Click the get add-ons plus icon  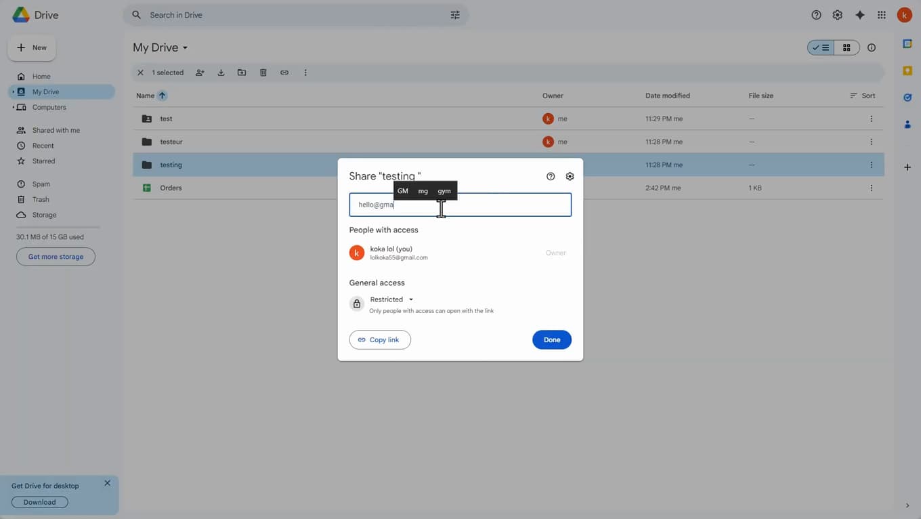[x=907, y=167]
